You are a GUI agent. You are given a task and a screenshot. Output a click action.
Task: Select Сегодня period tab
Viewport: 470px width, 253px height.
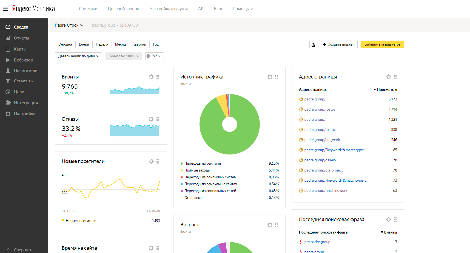pyautogui.click(x=65, y=44)
